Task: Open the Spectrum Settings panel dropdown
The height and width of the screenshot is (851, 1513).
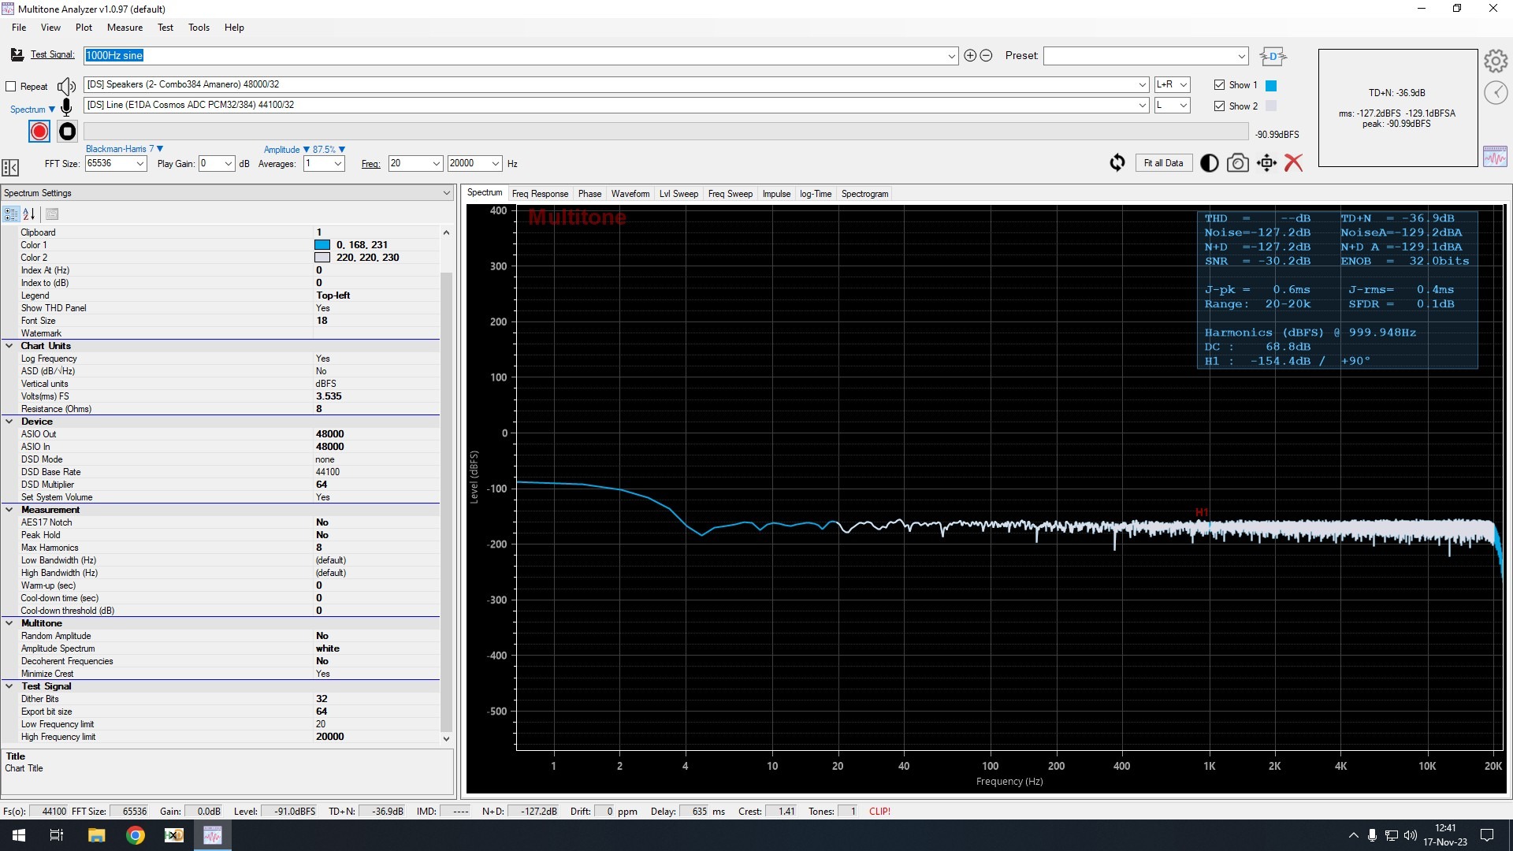Action: pyautogui.click(x=446, y=193)
